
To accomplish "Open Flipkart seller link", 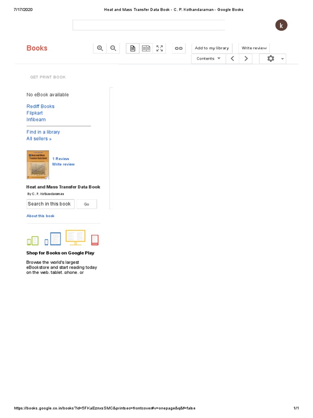I will pos(35,113).
